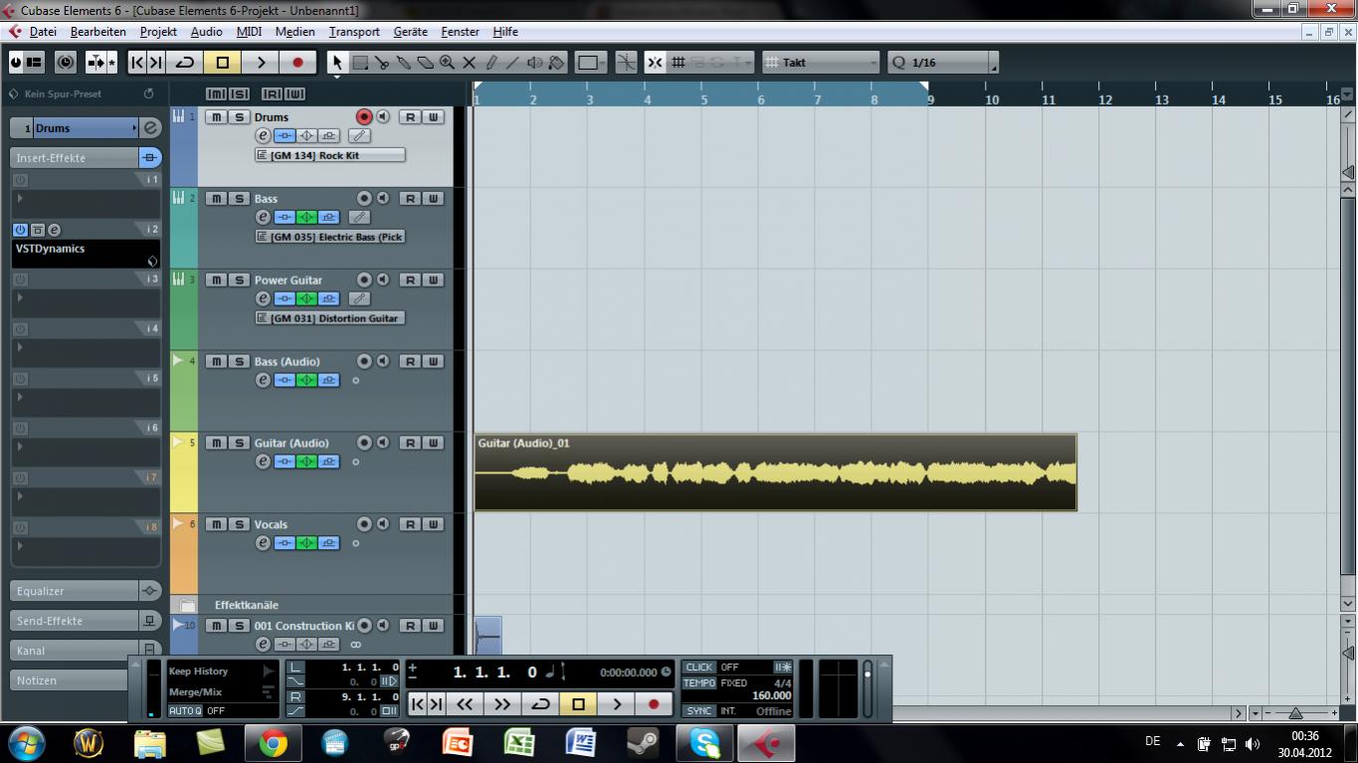Viewport: 1358px width, 763px height.
Task: Pick the Eraser tool in toolbar
Action: (x=426, y=63)
